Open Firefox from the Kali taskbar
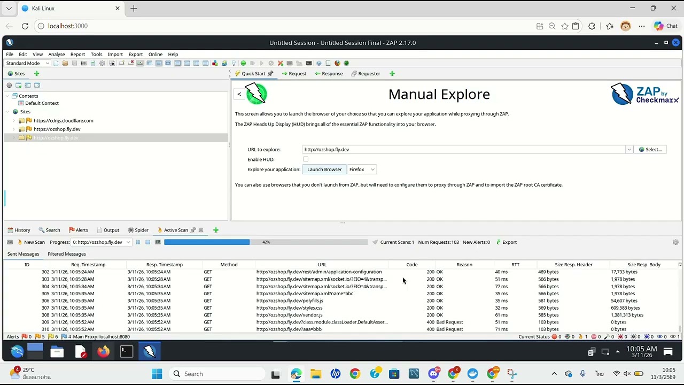 (103, 351)
